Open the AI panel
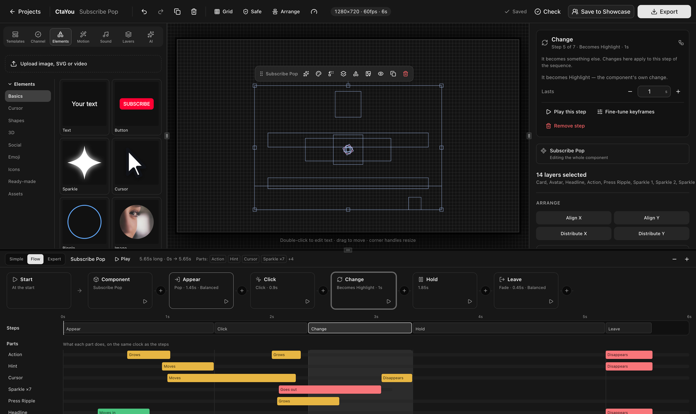This screenshot has width=696, height=414. (151, 37)
